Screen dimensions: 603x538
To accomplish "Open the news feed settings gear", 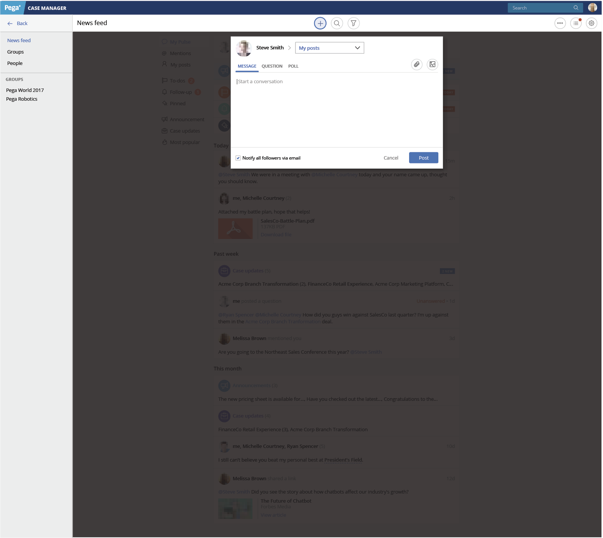I will pyautogui.click(x=592, y=23).
